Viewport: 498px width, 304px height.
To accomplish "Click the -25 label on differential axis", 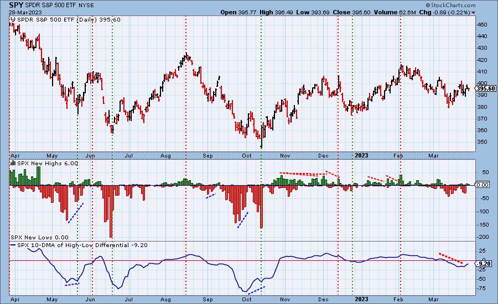I will tap(482, 270).
